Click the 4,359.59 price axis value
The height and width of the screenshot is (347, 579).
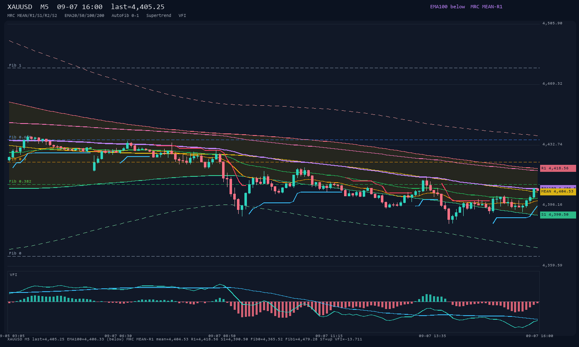pos(553,266)
